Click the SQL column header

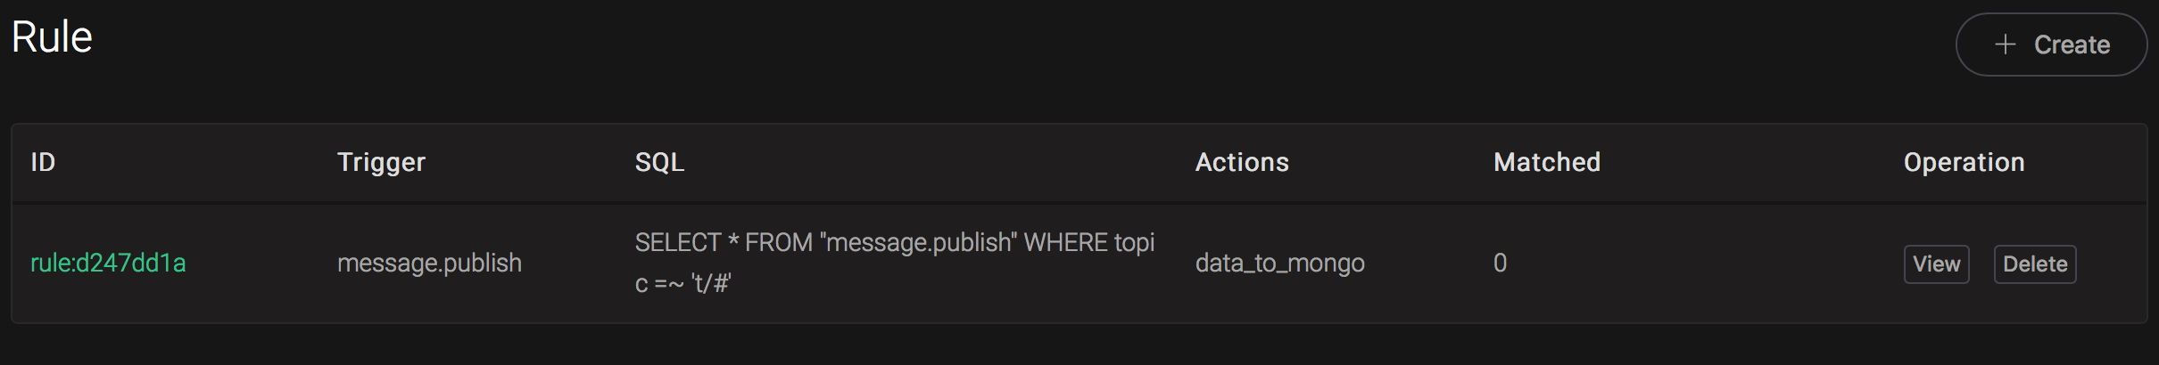(659, 162)
